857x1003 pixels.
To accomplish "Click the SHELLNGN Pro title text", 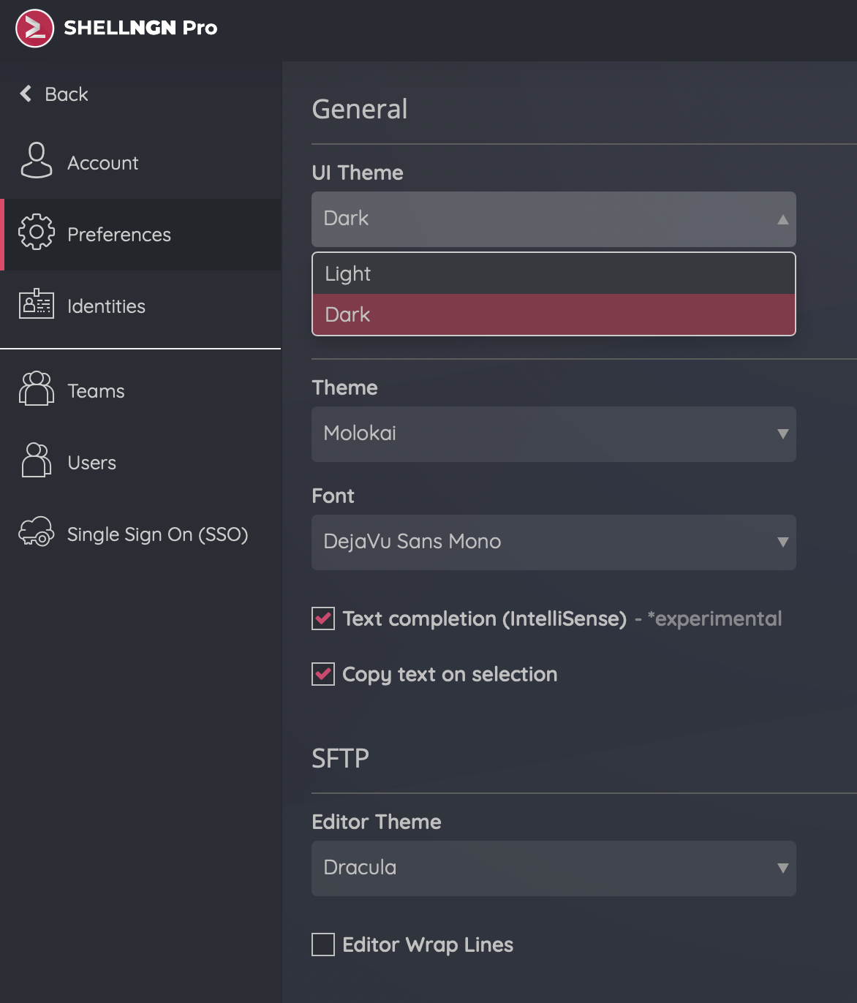I will [x=140, y=28].
